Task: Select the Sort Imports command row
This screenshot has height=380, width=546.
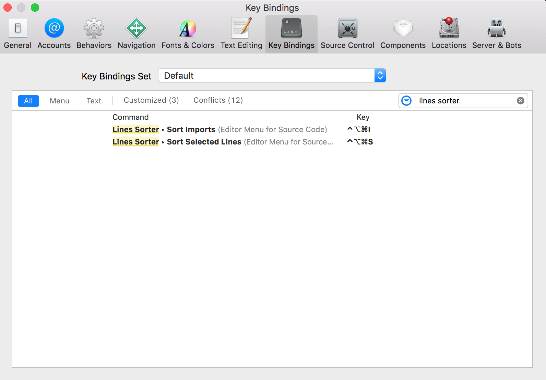Action: [x=219, y=129]
